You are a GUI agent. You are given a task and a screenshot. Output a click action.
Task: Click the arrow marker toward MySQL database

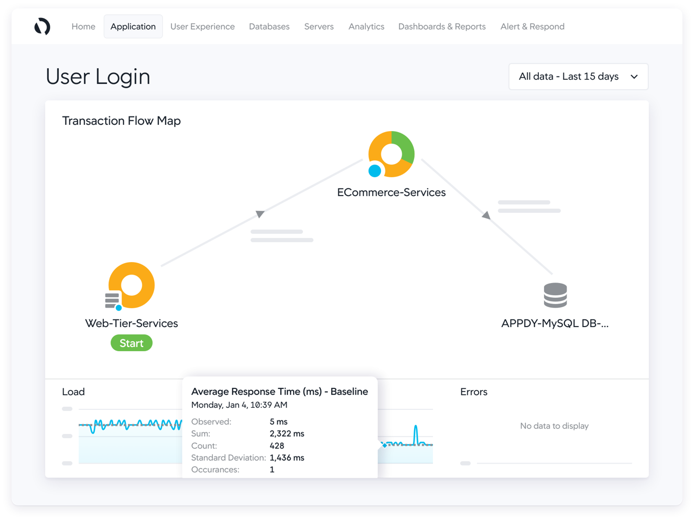(486, 215)
